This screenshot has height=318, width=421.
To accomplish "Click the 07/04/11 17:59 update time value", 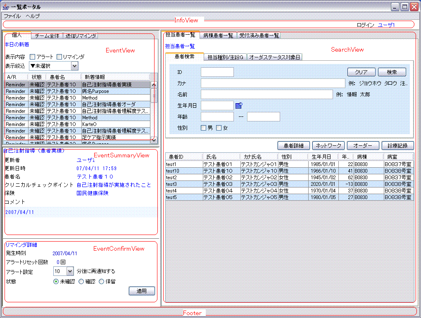I will tap(96, 168).
